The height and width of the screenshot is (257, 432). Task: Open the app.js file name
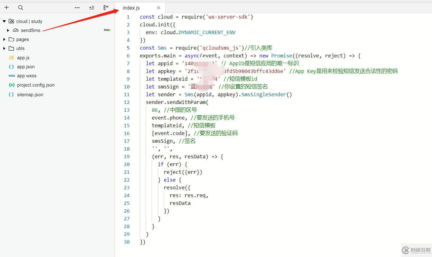pyautogui.click(x=23, y=58)
